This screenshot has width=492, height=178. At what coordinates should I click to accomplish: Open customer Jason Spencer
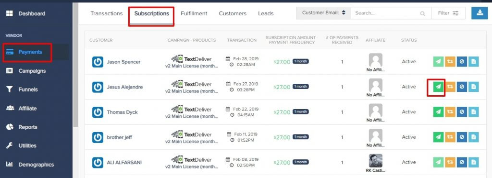pyautogui.click(x=123, y=62)
